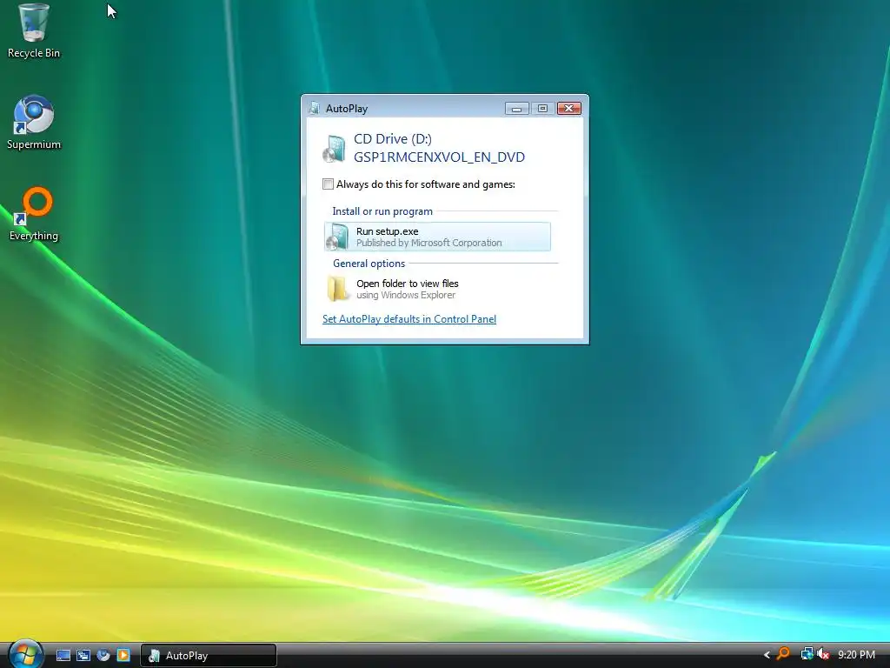This screenshot has height=668, width=890.
Task: Click the setup.exe disc icon
Action: 338,237
